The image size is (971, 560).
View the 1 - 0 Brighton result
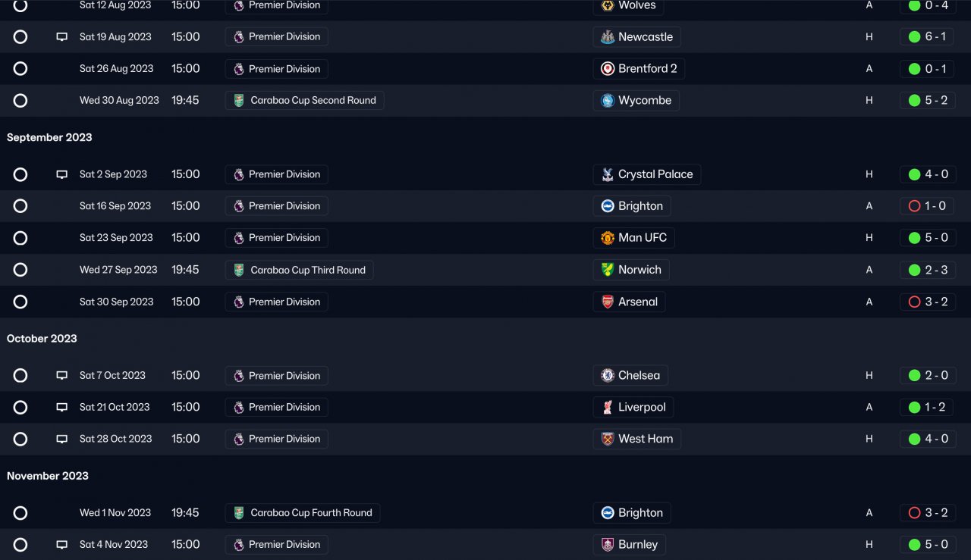tap(927, 206)
